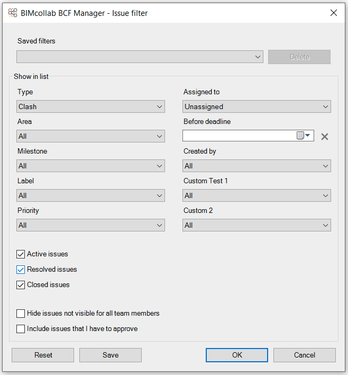This screenshot has height=375, width=348.
Task: Open calendar picker in Before deadline field
Action: [x=304, y=136]
